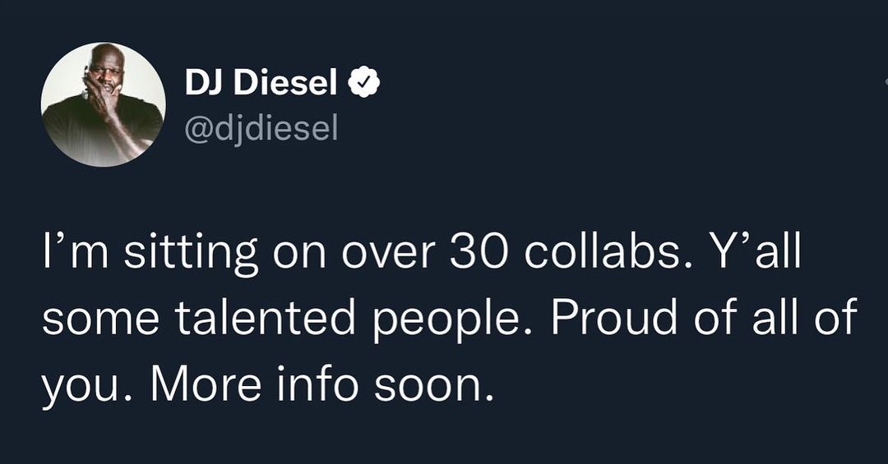The width and height of the screenshot is (888, 464).
Task: Click the word "some" in the tweet
Action: coord(90,318)
